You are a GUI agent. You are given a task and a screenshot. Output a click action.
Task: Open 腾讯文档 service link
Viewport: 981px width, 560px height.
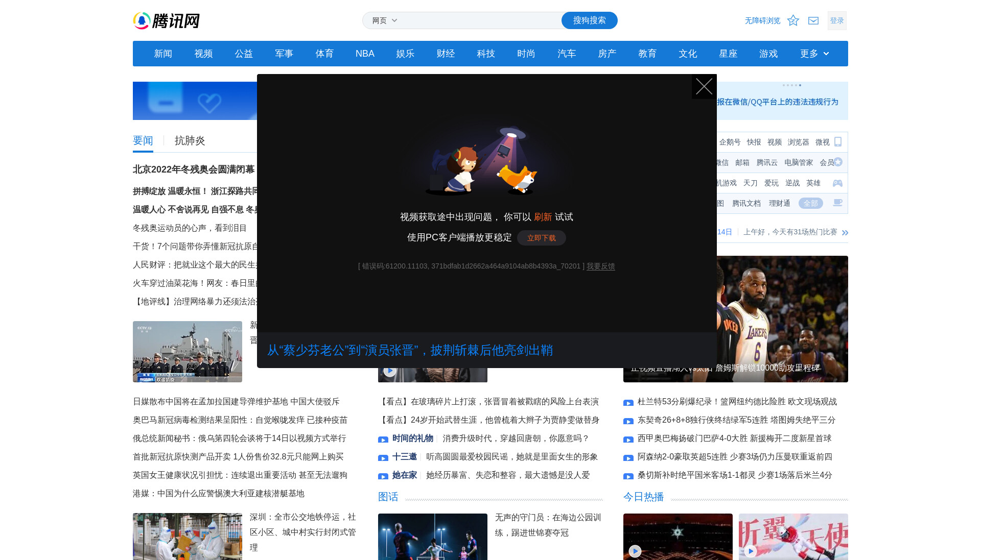pos(746,203)
